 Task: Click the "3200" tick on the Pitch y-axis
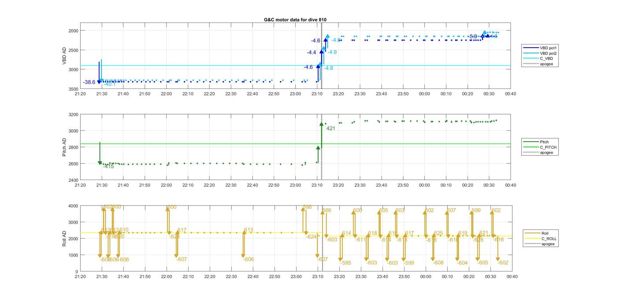click(73, 114)
